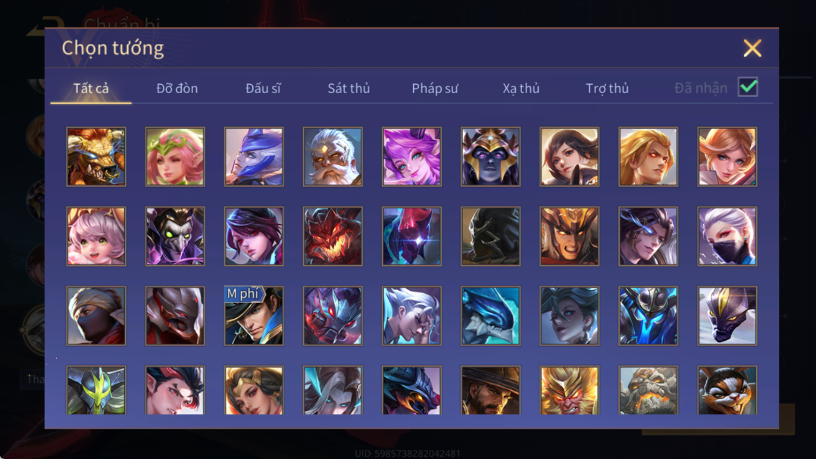Close the "Chọn tướng" dialog
The height and width of the screenshot is (459, 816).
pos(753,48)
